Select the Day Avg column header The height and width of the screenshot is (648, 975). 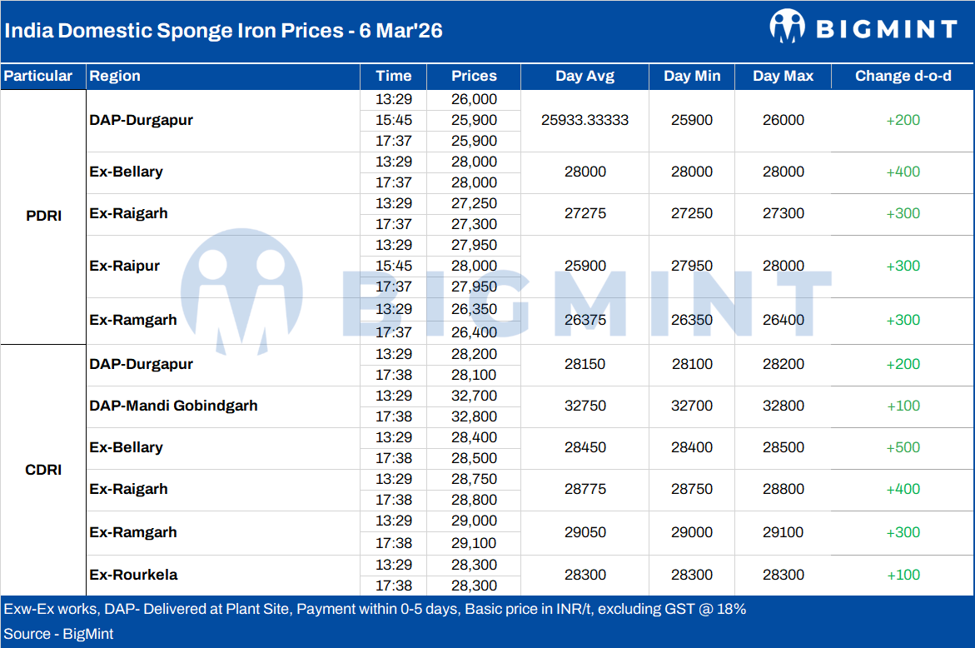click(x=585, y=76)
